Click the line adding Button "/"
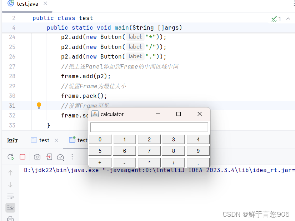 [x=114, y=47]
